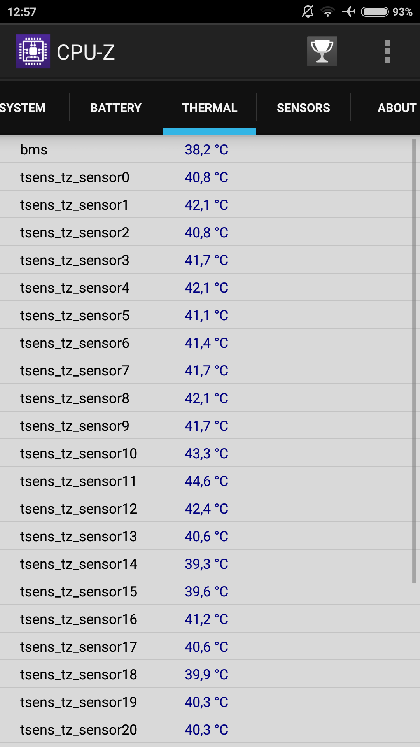This screenshot has height=747, width=420.
Task: Tap the CPU-Z chip logo icon
Action: tap(33, 51)
